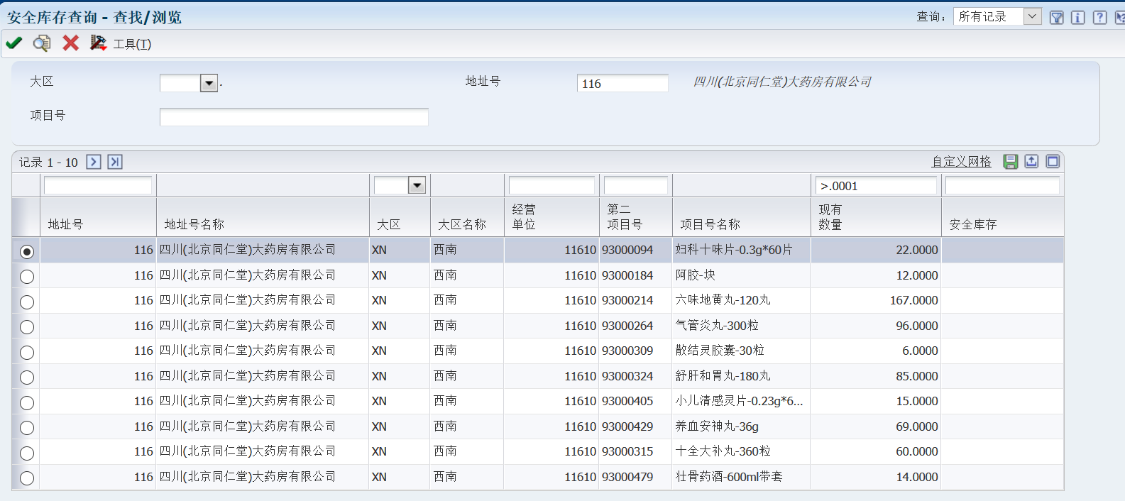
Task: Maximize the grid using the rightmost grid icon
Action: [x=1053, y=162]
